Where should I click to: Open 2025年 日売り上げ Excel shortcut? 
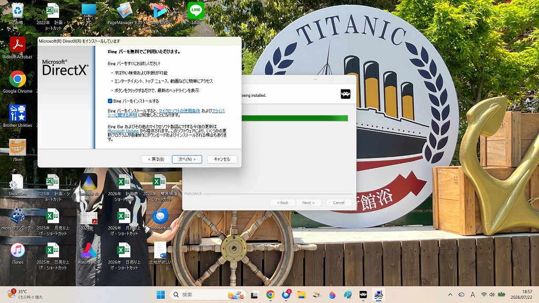[x=53, y=256]
